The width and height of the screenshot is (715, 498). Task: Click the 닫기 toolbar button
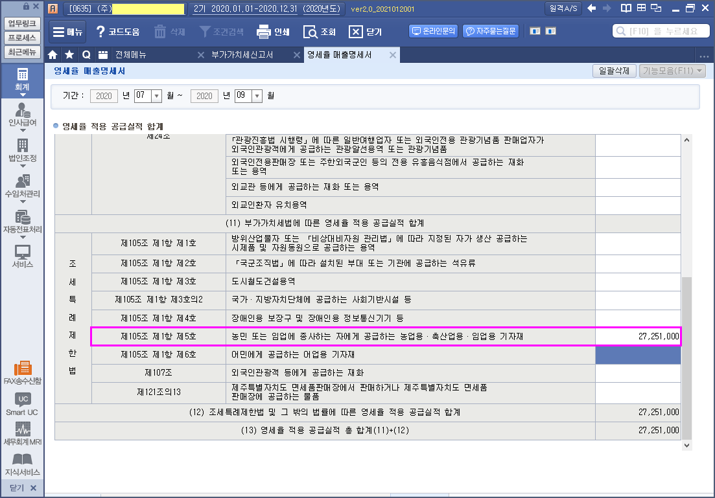pyautogui.click(x=365, y=32)
